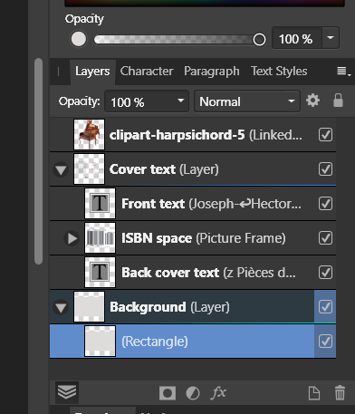This screenshot has height=414, width=355.
Task: Click the Back cover text T thumbnail
Action: [100, 273]
